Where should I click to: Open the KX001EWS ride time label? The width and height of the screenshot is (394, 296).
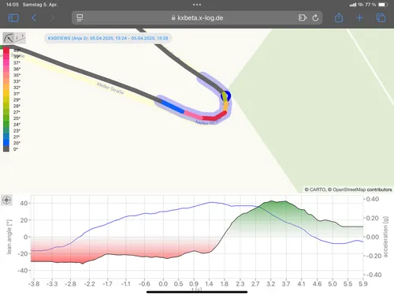coord(108,38)
